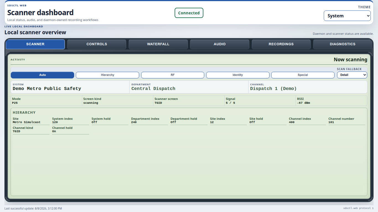Click the Connected status badge
The height and width of the screenshot is (212, 378).
click(189, 13)
